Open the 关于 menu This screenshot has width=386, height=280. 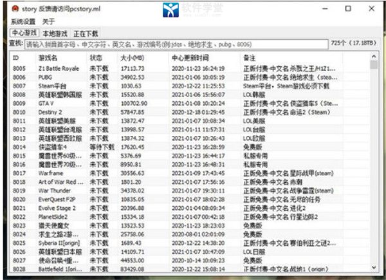point(48,21)
